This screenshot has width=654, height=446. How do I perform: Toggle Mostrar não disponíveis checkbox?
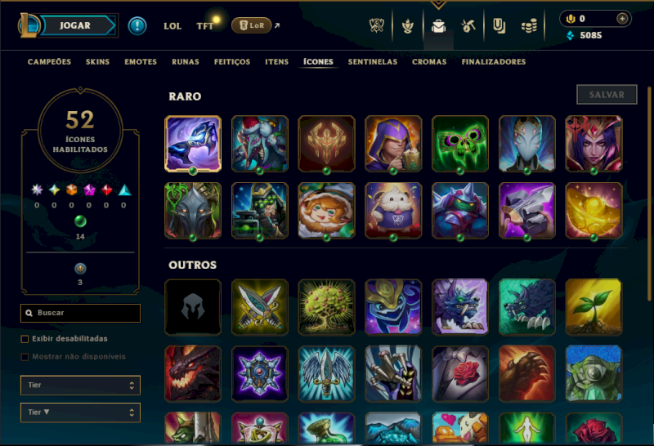pos(25,357)
